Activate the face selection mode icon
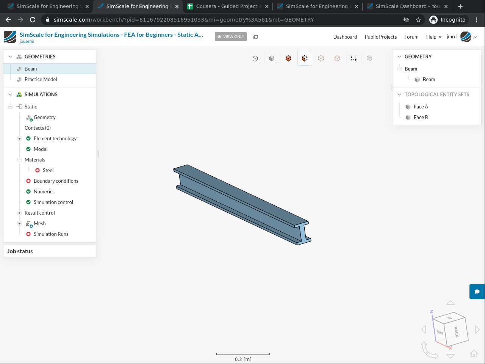Viewport: 485px width, 364px height. [305, 58]
